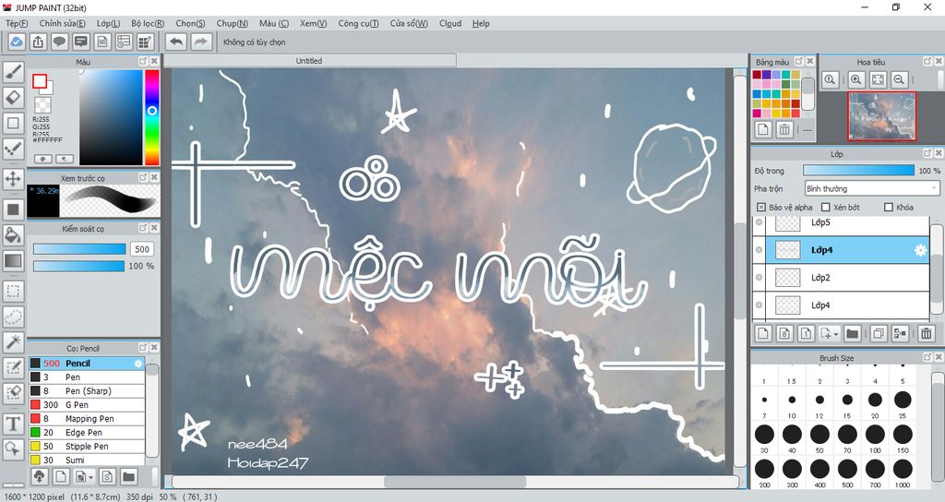Select the Fill rectangle tool
Screen dimensions: 945x502
tap(13, 209)
